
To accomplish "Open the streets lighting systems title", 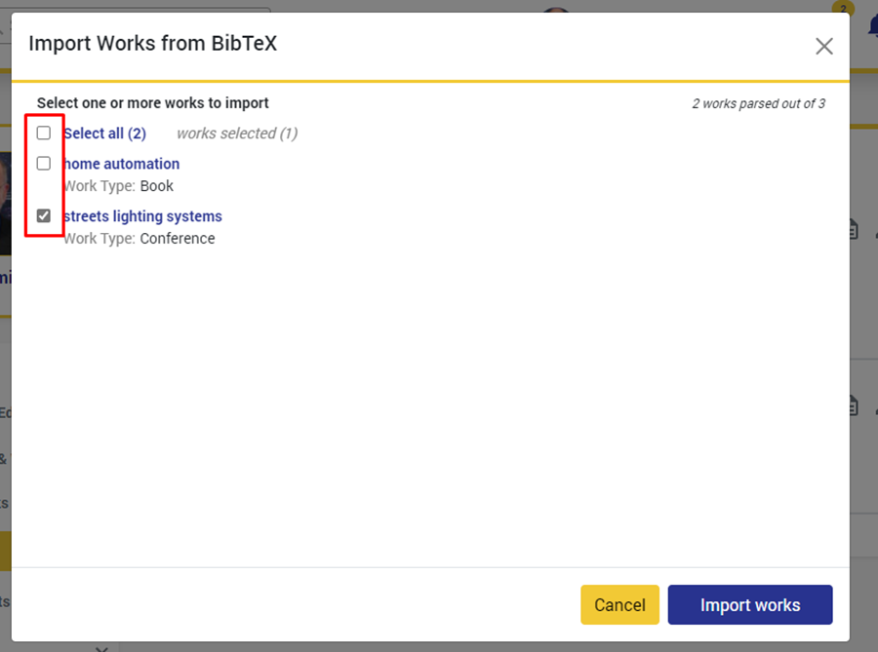I will coord(143,216).
